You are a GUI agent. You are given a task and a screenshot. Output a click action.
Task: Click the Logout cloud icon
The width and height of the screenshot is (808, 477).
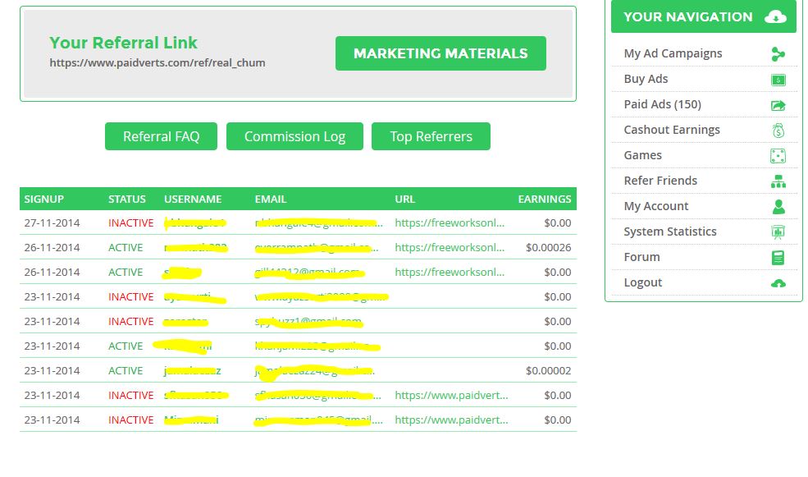pyautogui.click(x=778, y=283)
